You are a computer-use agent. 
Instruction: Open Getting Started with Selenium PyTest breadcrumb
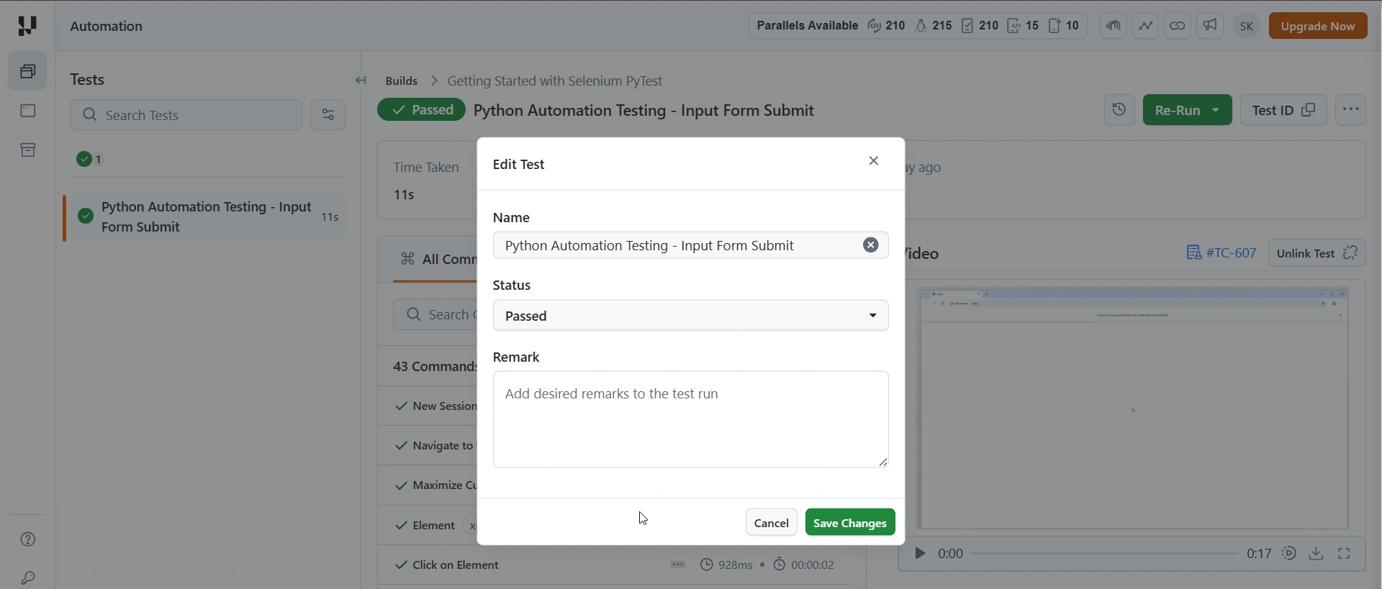pos(555,81)
